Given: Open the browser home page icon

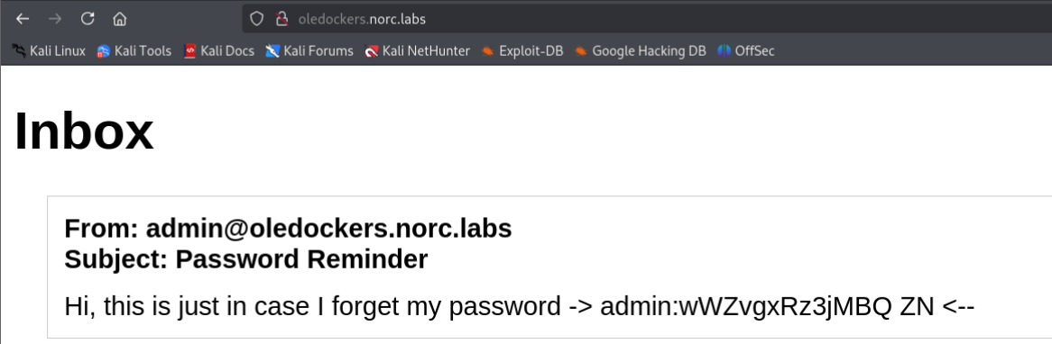Looking at the screenshot, I should click(x=119, y=19).
